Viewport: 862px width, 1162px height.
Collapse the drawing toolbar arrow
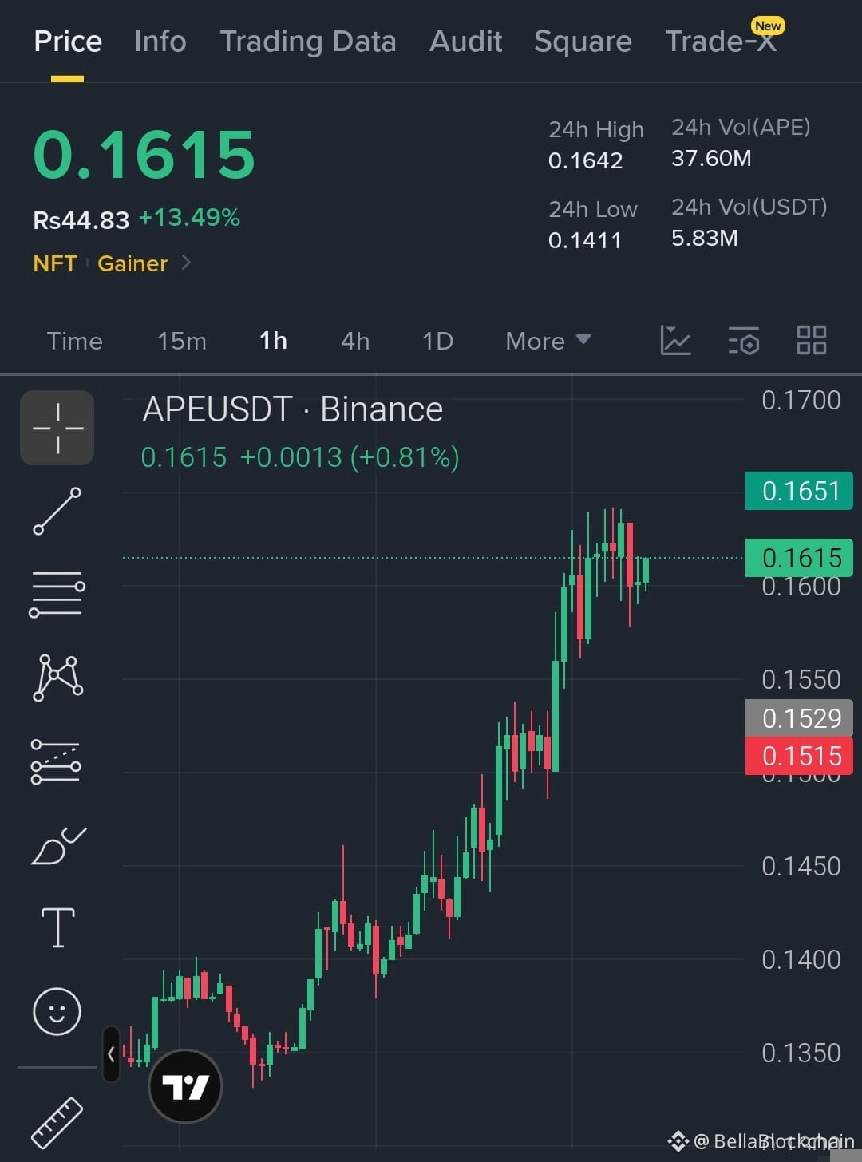point(111,1054)
